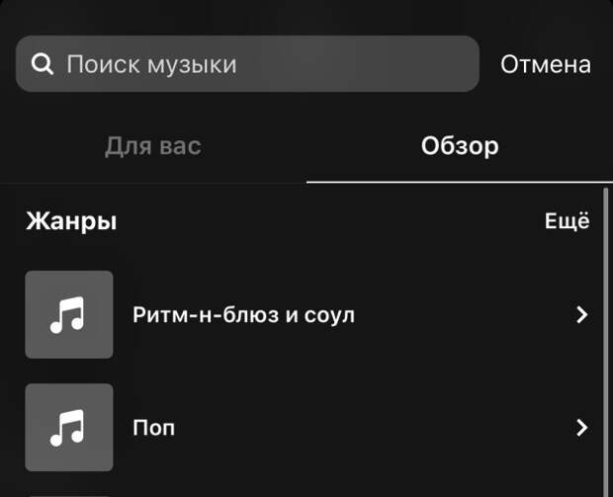Tap the Жанры section heading

[71, 221]
